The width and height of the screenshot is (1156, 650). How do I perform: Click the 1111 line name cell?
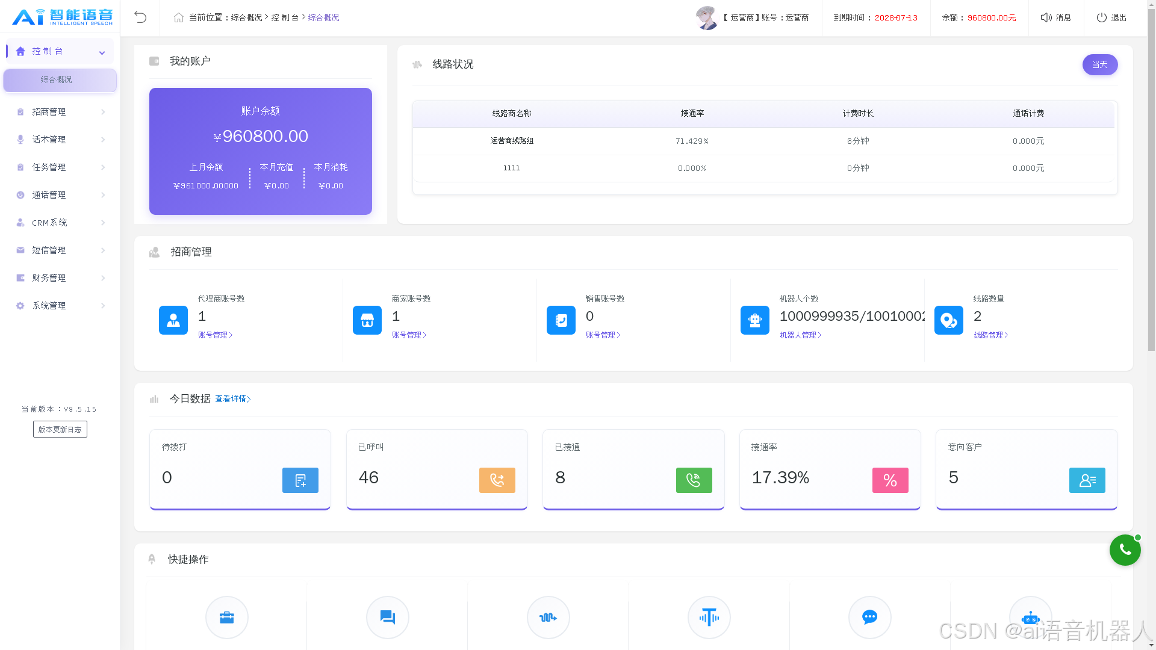[x=512, y=168]
